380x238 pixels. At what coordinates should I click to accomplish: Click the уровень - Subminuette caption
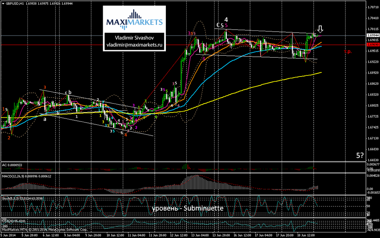(187, 208)
